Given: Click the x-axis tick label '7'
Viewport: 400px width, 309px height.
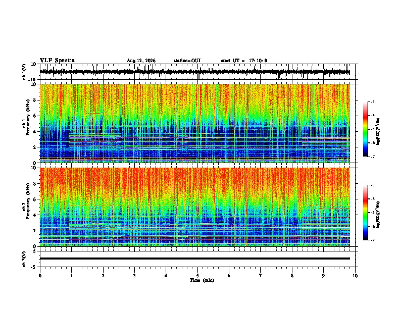Looking at the screenshot, I should click(261, 276).
